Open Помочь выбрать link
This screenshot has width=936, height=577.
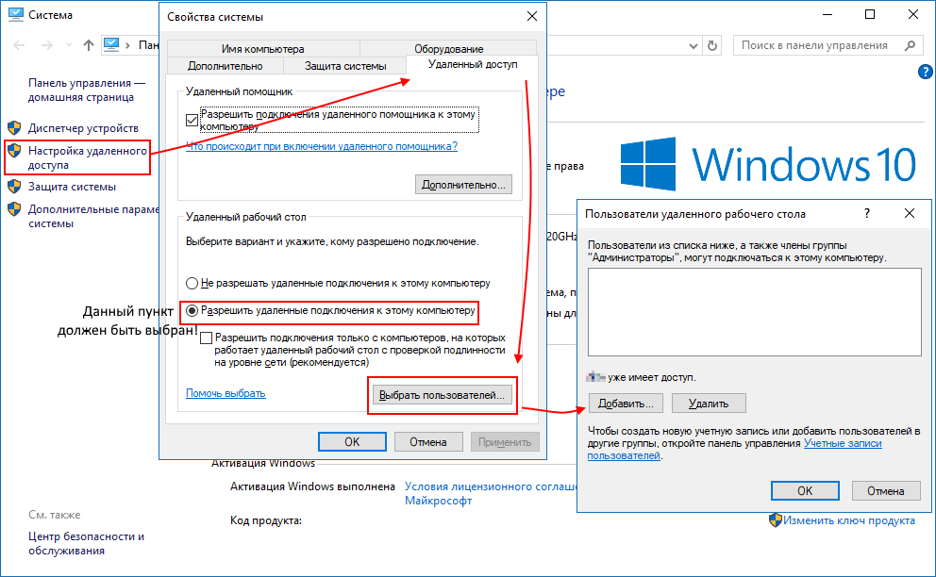[226, 393]
